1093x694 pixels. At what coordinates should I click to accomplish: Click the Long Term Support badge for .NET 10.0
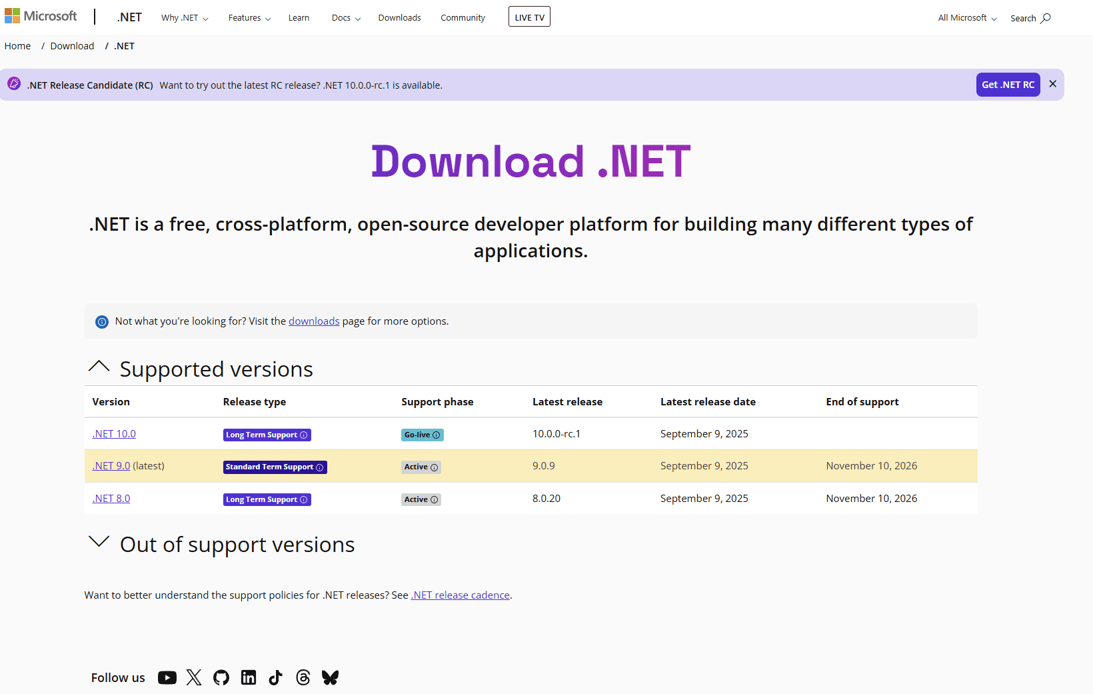tap(267, 435)
